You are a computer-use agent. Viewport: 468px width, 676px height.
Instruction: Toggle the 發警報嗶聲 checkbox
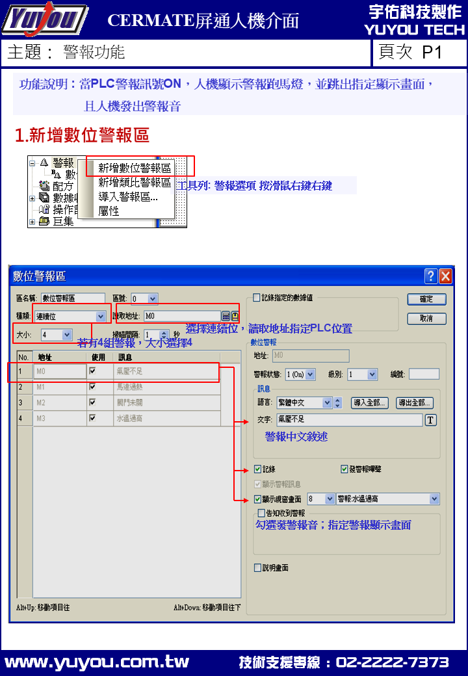point(344,469)
